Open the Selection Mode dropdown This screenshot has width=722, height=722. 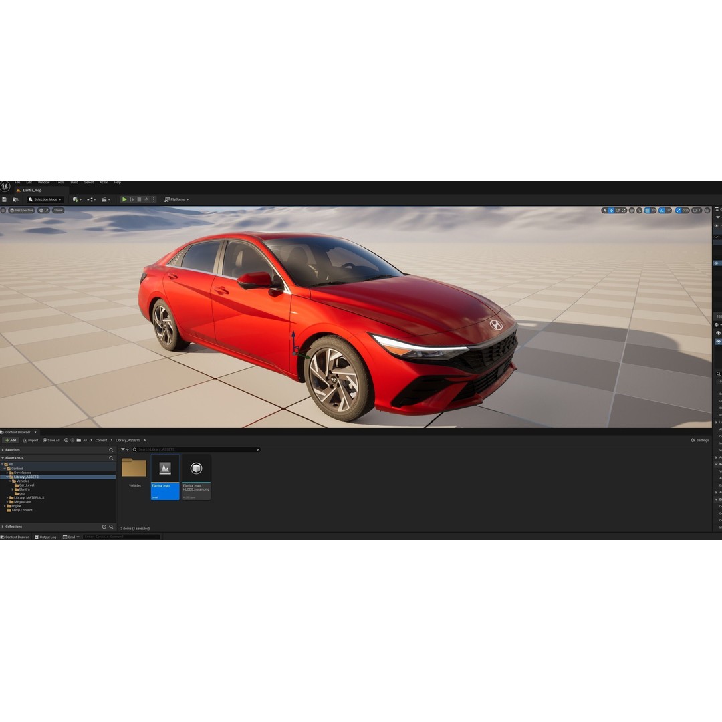pyautogui.click(x=43, y=199)
